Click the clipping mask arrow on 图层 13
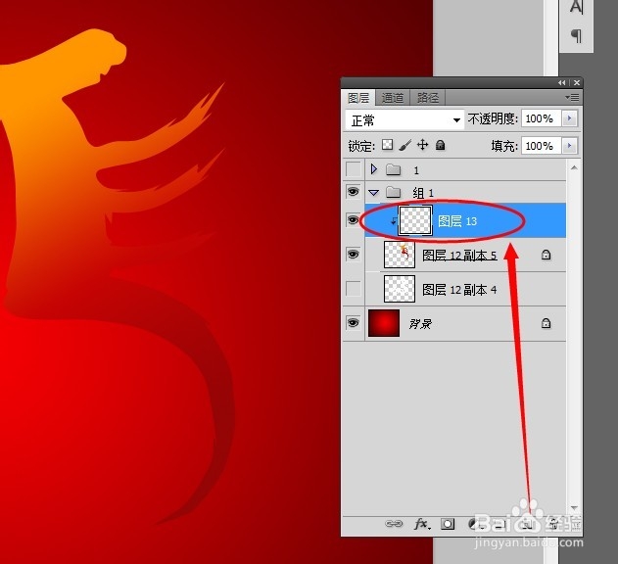Viewport: 618px width, 564px height. [x=393, y=221]
